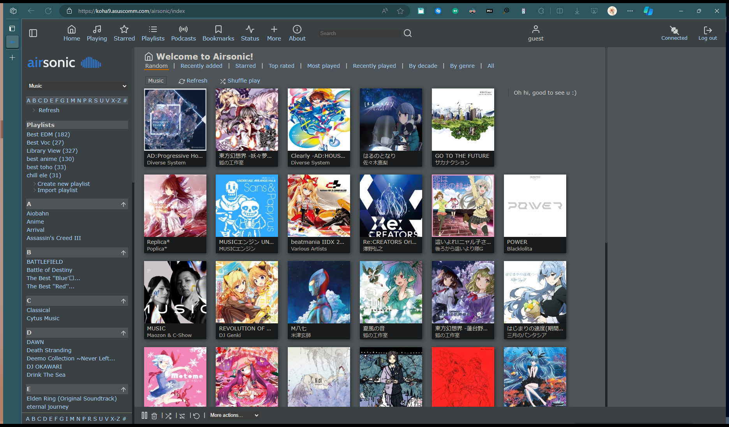Undo the last play queue action
This screenshot has height=427, width=729.
pos(196,416)
